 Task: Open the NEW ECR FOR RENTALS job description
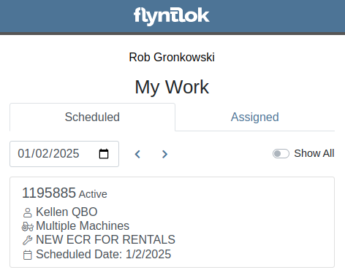point(105,240)
